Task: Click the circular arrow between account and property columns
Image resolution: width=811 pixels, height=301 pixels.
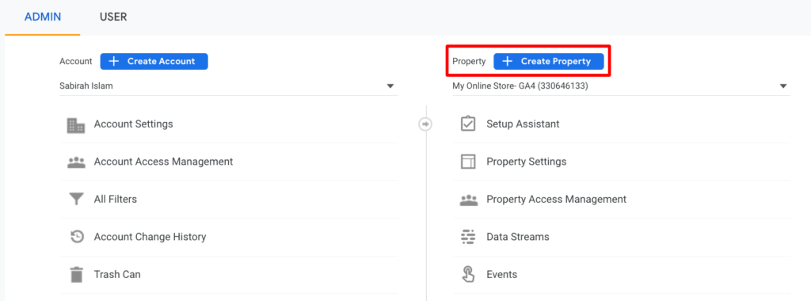Action: point(425,124)
